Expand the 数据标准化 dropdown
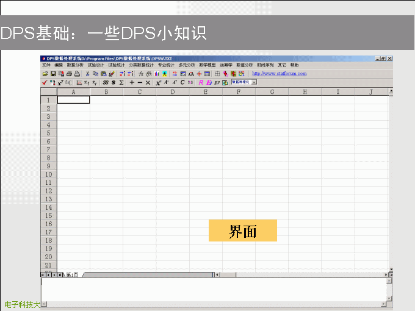Image resolution: width=415 pixels, height=311 pixels. (254, 82)
